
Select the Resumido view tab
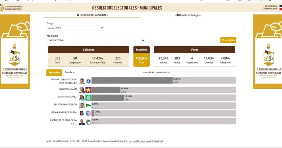click(x=54, y=72)
